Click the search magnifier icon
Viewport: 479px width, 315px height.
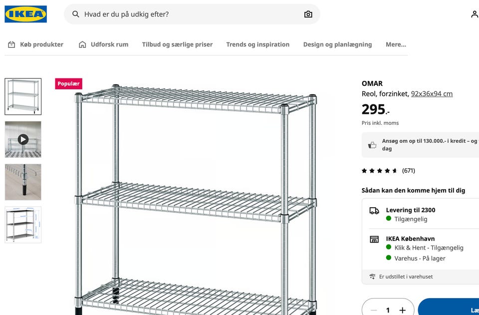point(76,14)
